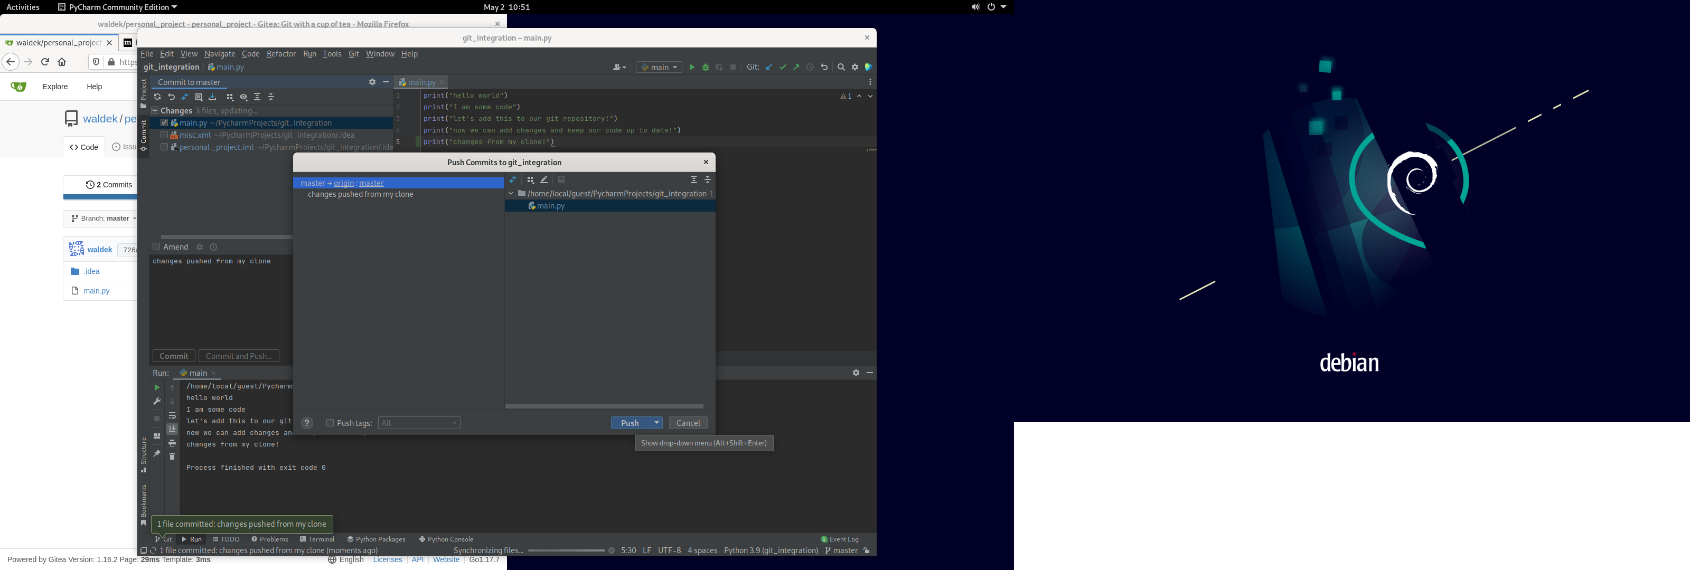Open Code With Me user icon dropdown
1690x570 pixels.
[x=619, y=68]
